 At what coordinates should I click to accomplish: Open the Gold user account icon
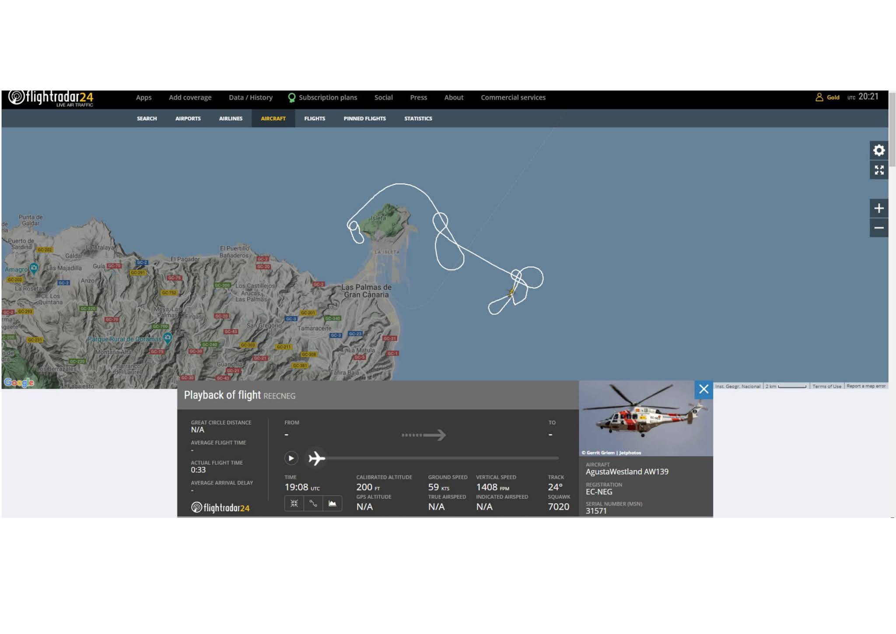click(x=819, y=97)
